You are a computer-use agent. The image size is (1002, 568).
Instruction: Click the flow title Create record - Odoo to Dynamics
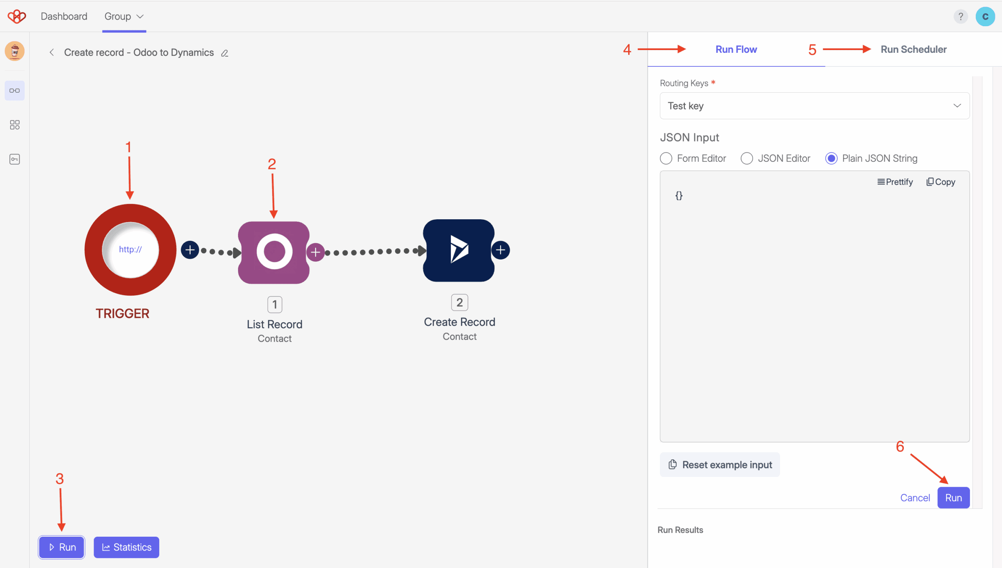(x=139, y=52)
